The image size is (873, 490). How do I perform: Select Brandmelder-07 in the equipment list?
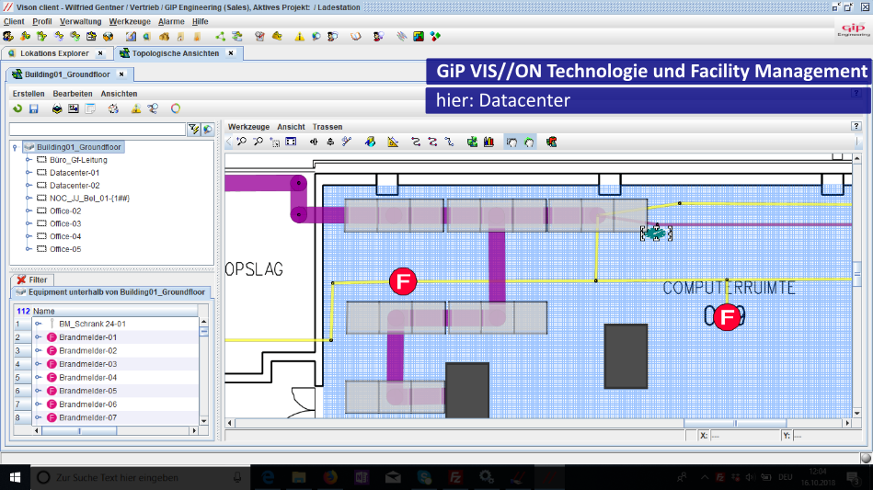[x=88, y=417]
